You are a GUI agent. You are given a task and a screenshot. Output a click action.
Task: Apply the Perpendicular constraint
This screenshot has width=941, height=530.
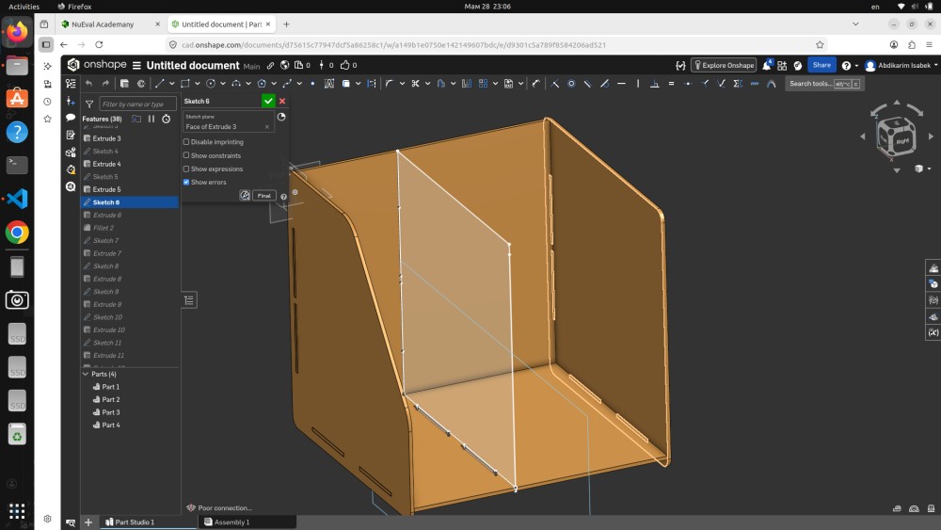coord(655,84)
